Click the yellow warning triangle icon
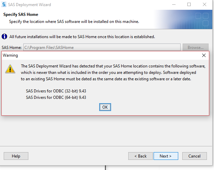The image size is (214, 170). coord(12,69)
